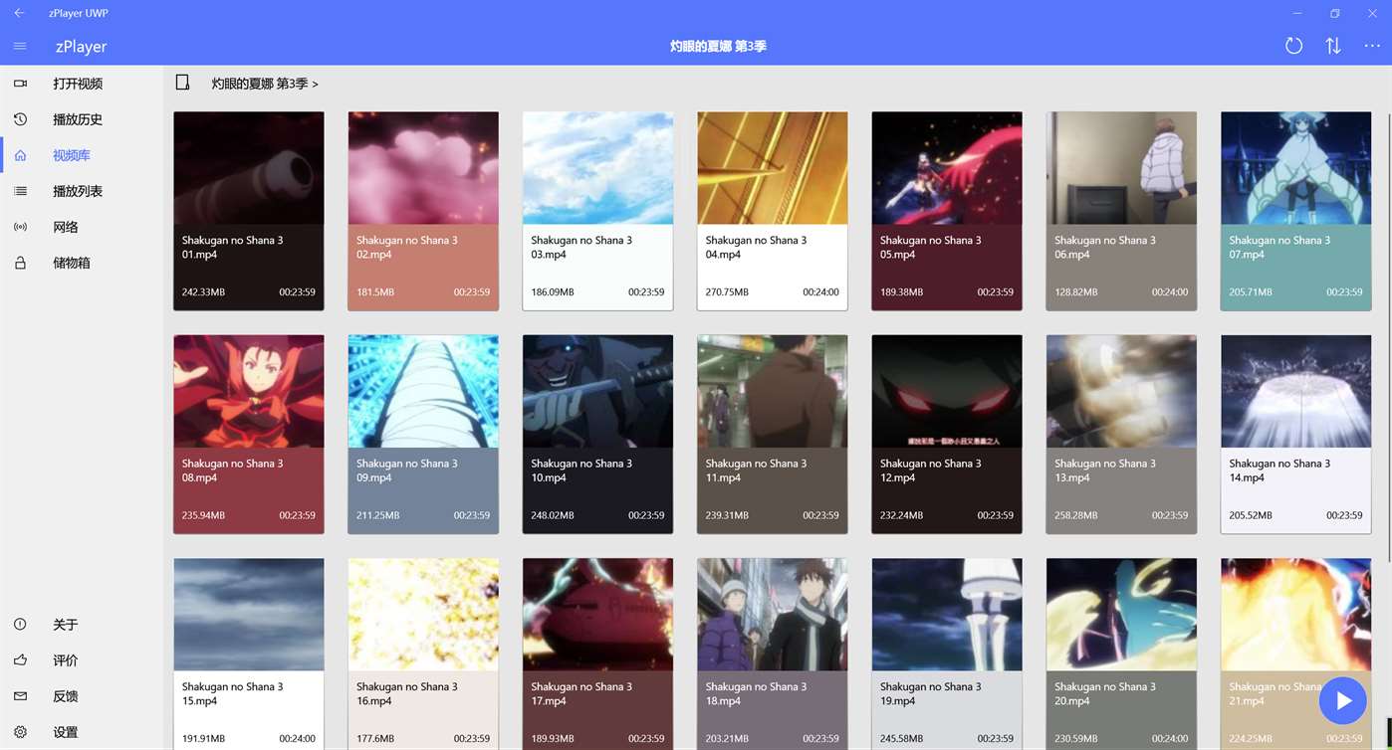Screen dimensions: 1392x750
Task: Expand the folder icon beside the breadcrumb title
Action: coord(183,83)
